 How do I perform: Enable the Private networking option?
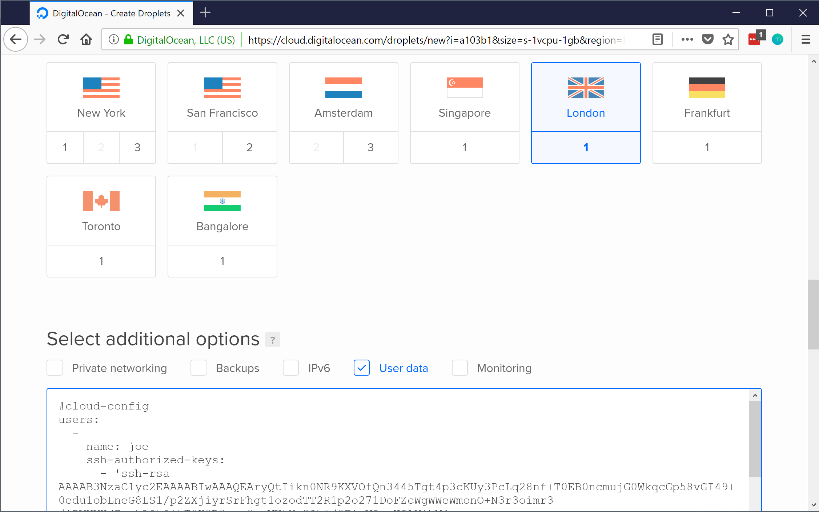(x=54, y=367)
